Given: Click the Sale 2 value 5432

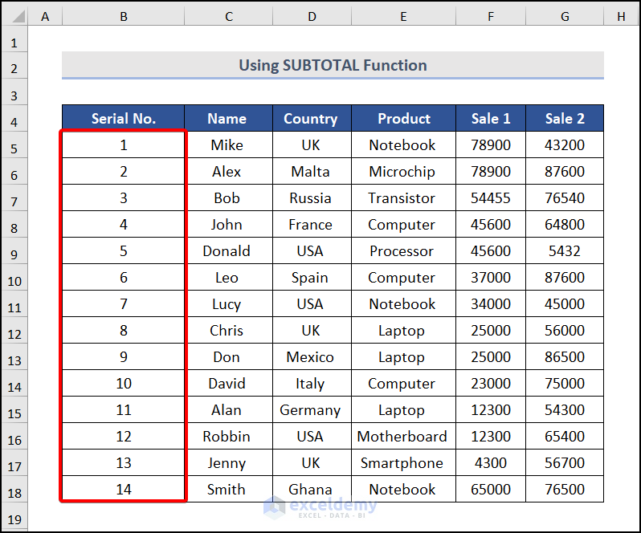Looking at the screenshot, I should pos(564,250).
